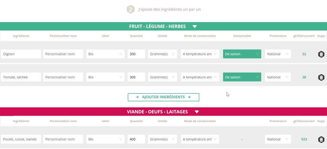Collapse the Fruit - Légume - Herbes section
This screenshot has height=149, width=327.
[195, 27]
